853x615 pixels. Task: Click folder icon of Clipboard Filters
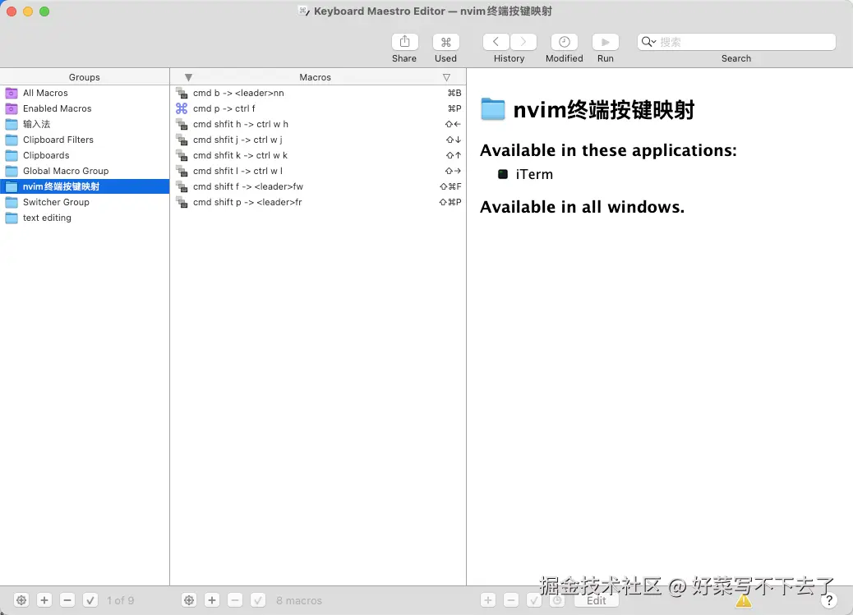coord(12,140)
